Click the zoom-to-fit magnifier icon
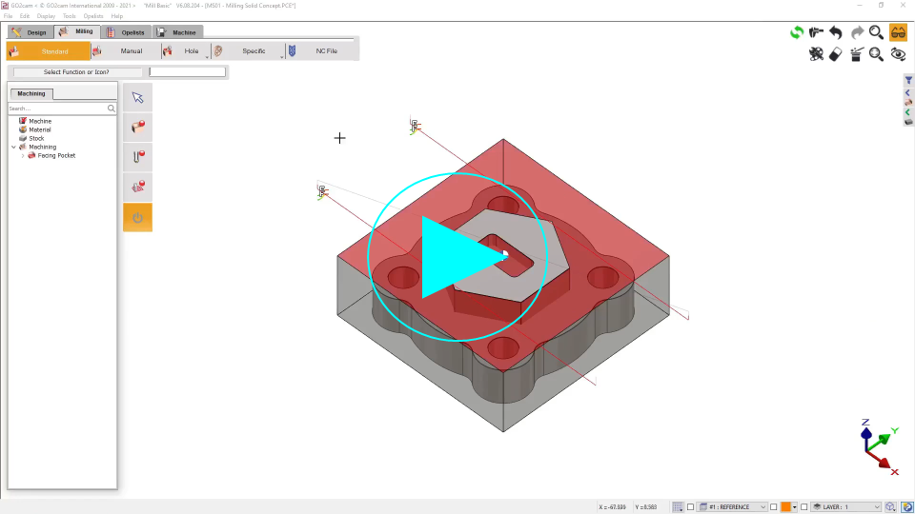Screen dimensions: 915x514 coord(877,54)
